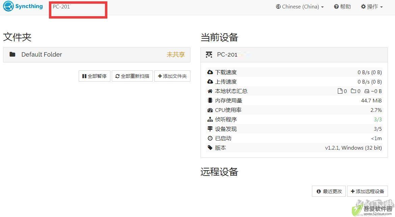The height and width of the screenshot is (217, 395).
Task: Click the 最近更改 recent changes button
Action: (329, 191)
